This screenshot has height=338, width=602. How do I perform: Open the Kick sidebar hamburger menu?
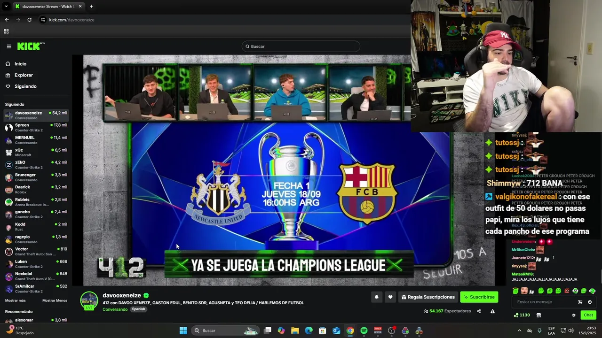9,46
